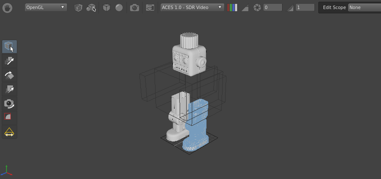The height and width of the screenshot is (179, 381).
Task: Open the camera snapshot button in toolbar
Action: pos(134,8)
